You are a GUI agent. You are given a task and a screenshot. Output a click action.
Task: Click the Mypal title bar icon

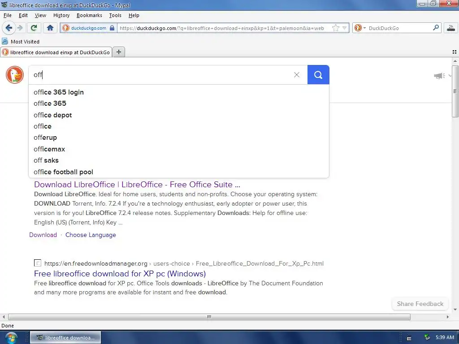[4, 4]
